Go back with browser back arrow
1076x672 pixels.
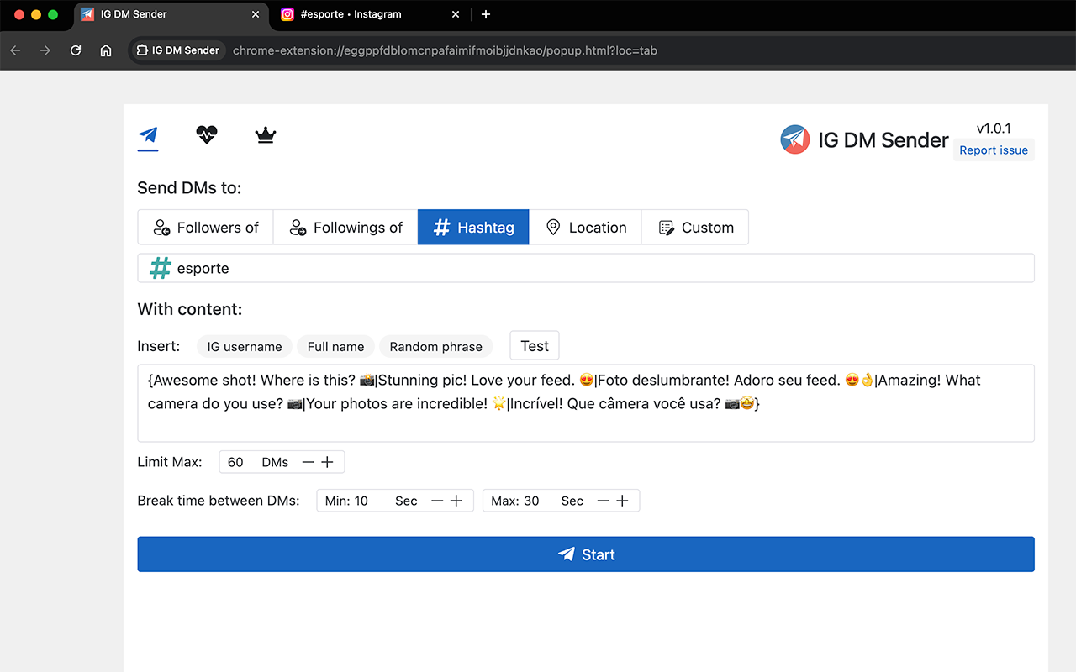click(15, 50)
